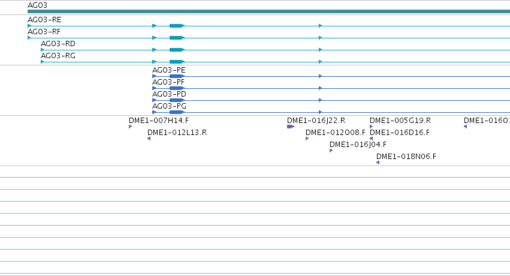Click the AGO3-RE transcript label
The width and height of the screenshot is (510, 276).
(x=44, y=20)
